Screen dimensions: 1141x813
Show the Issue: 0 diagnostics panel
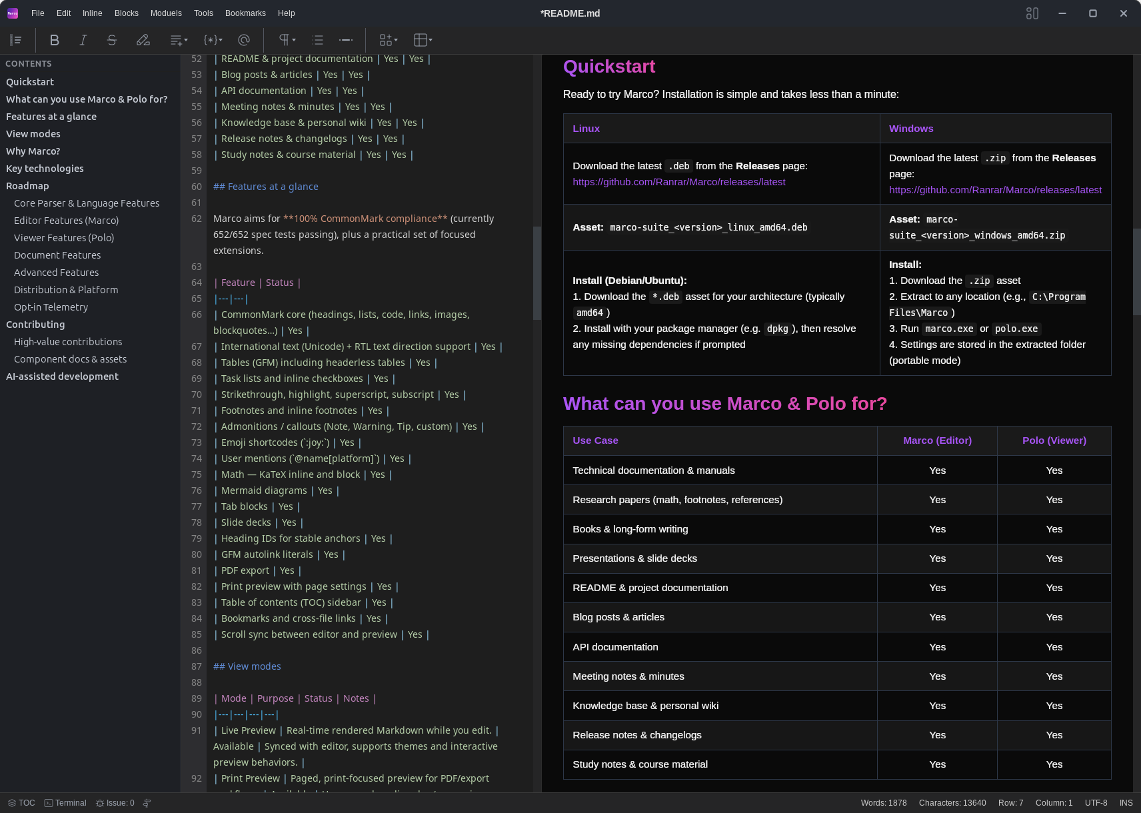tap(115, 803)
